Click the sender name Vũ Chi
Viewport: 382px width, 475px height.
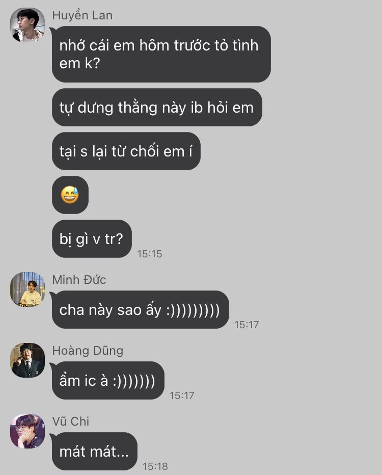[70, 421]
